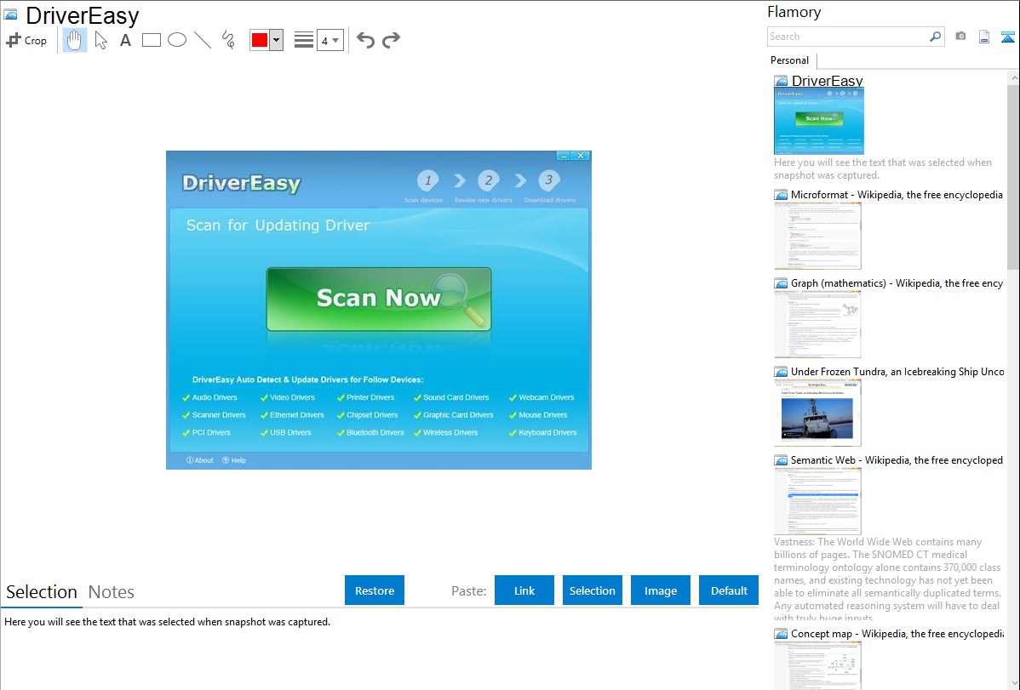Select the Under Frozen Tundra title
Viewport: 1020px width, 690px height.
[897, 371]
